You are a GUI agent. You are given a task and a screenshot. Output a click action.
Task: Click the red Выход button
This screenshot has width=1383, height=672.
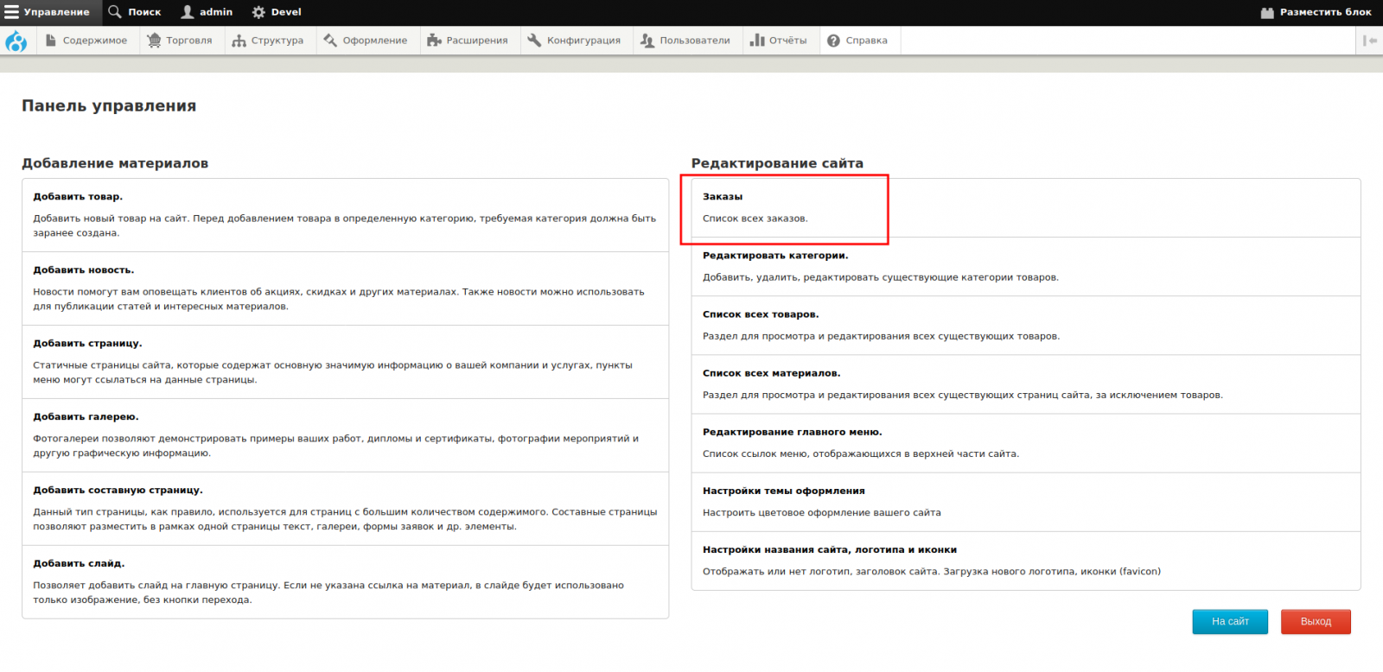pos(1316,622)
